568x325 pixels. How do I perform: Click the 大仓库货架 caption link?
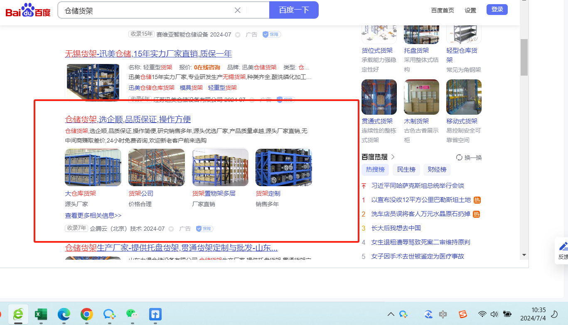[x=81, y=194]
